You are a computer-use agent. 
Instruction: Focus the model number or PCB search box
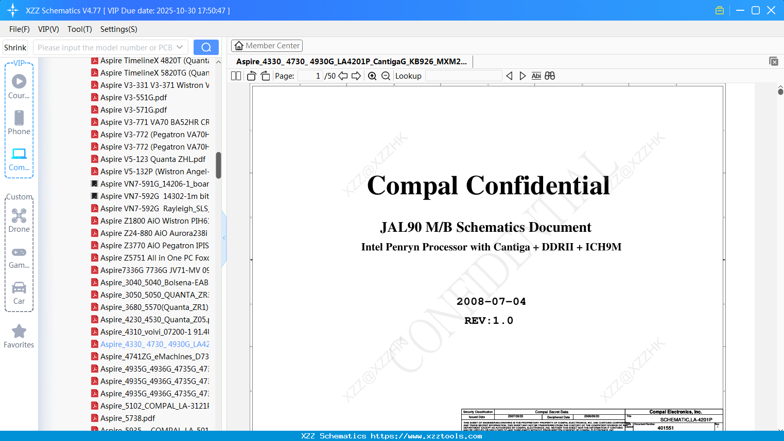pos(105,47)
